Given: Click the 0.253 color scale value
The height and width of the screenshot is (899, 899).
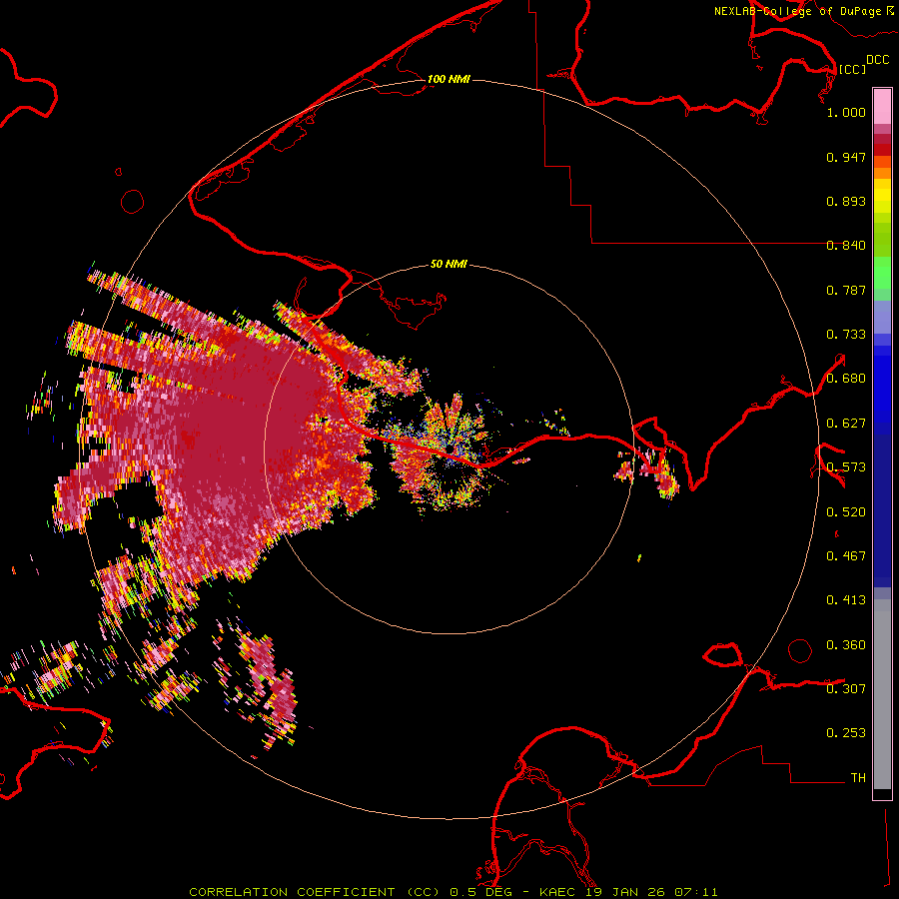Looking at the screenshot, I should click(x=846, y=733).
